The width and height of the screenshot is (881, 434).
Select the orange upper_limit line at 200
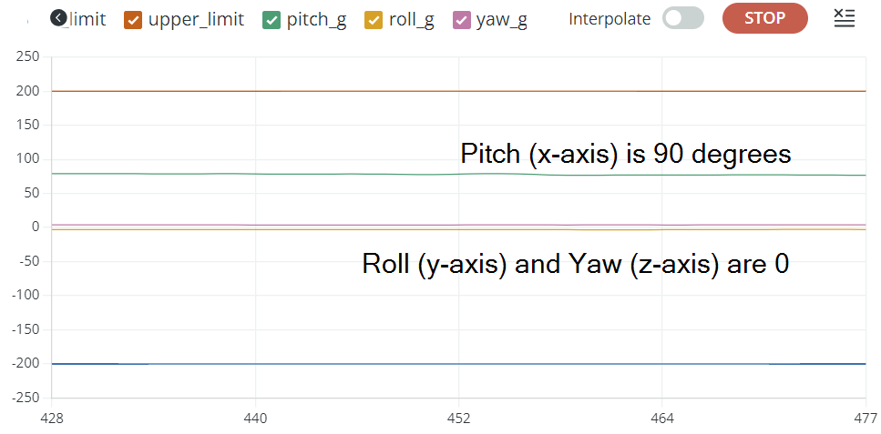click(x=458, y=91)
